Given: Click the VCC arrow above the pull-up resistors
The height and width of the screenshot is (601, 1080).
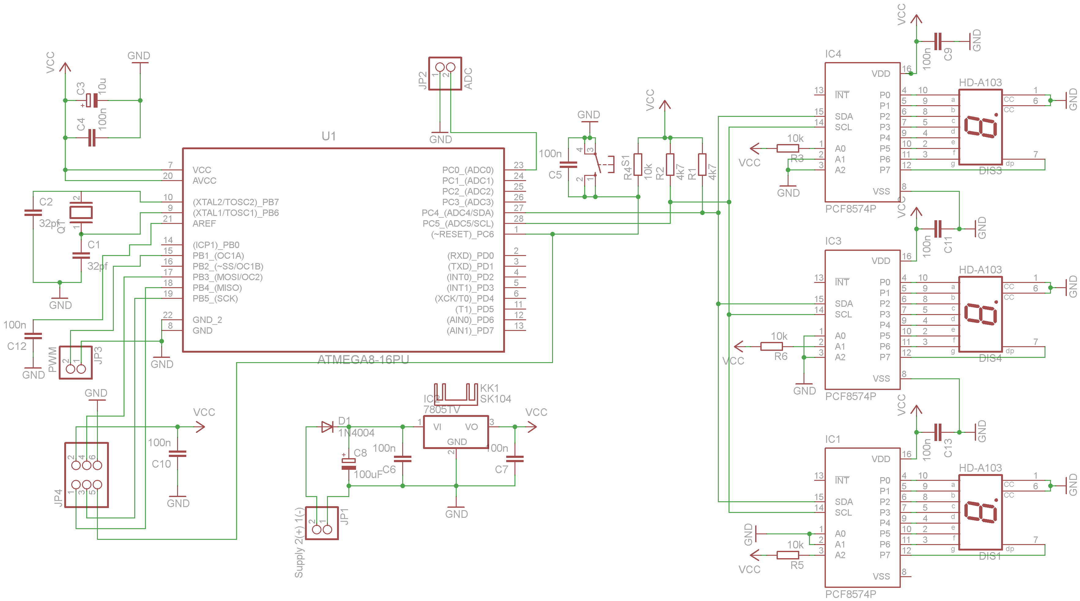Looking at the screenshot, I should 665,106.
